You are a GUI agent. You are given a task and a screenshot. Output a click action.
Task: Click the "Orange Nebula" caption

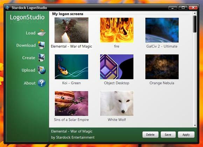tap(162, 83)
